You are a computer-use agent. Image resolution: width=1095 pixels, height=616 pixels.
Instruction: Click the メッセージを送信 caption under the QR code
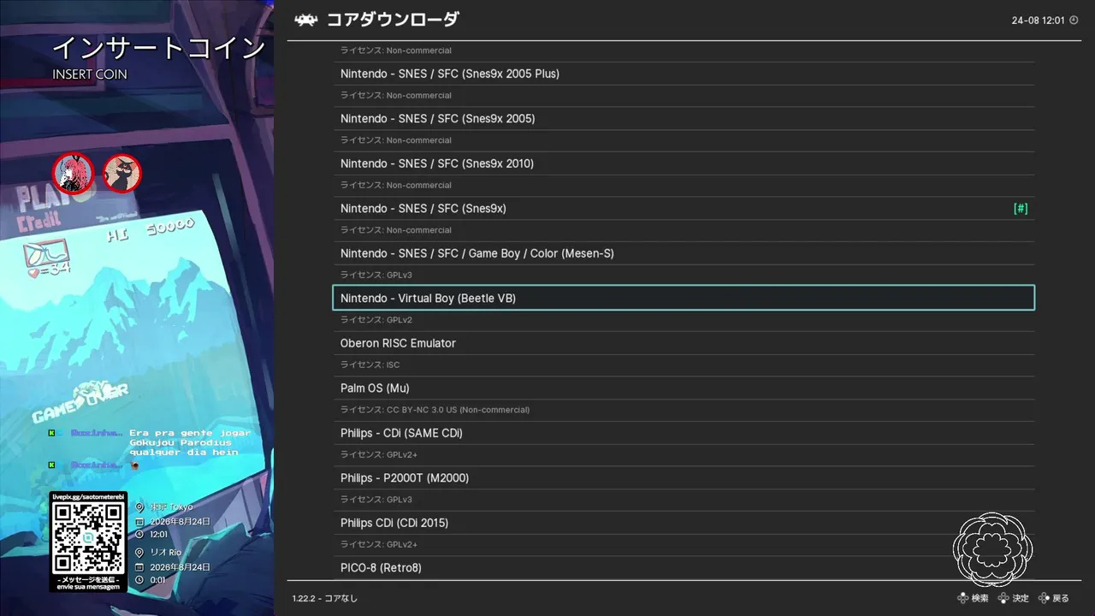point(88,579)
